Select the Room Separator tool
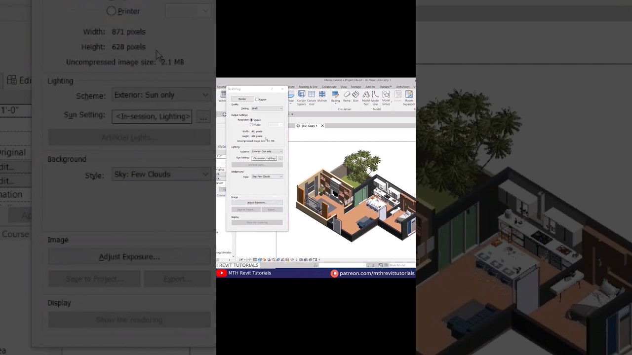This screenshot has width=632, height=355. pyautogui.click(x=409, y=98)
